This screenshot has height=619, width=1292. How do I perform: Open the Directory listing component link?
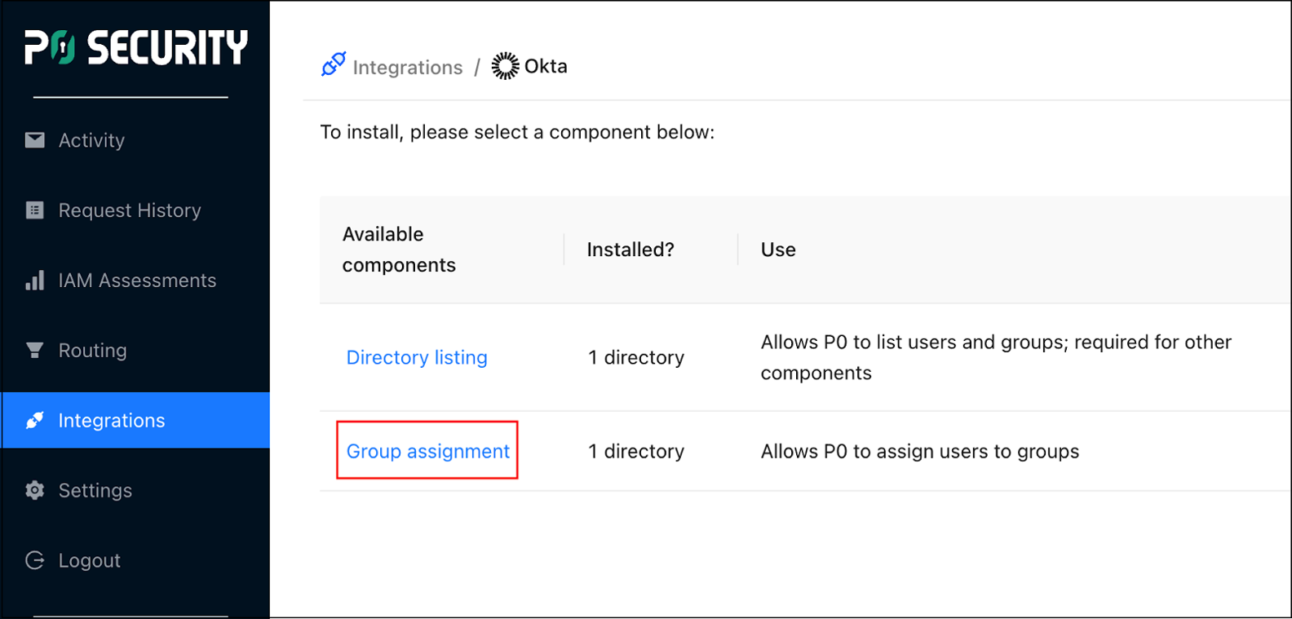[417, 357]
